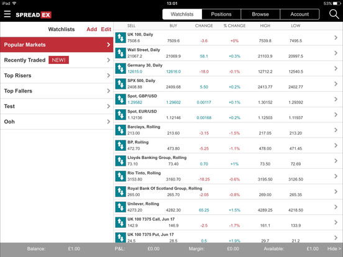
Task: Expand SPX 500, Daily row chevron
Action: (x=336, y=84)
